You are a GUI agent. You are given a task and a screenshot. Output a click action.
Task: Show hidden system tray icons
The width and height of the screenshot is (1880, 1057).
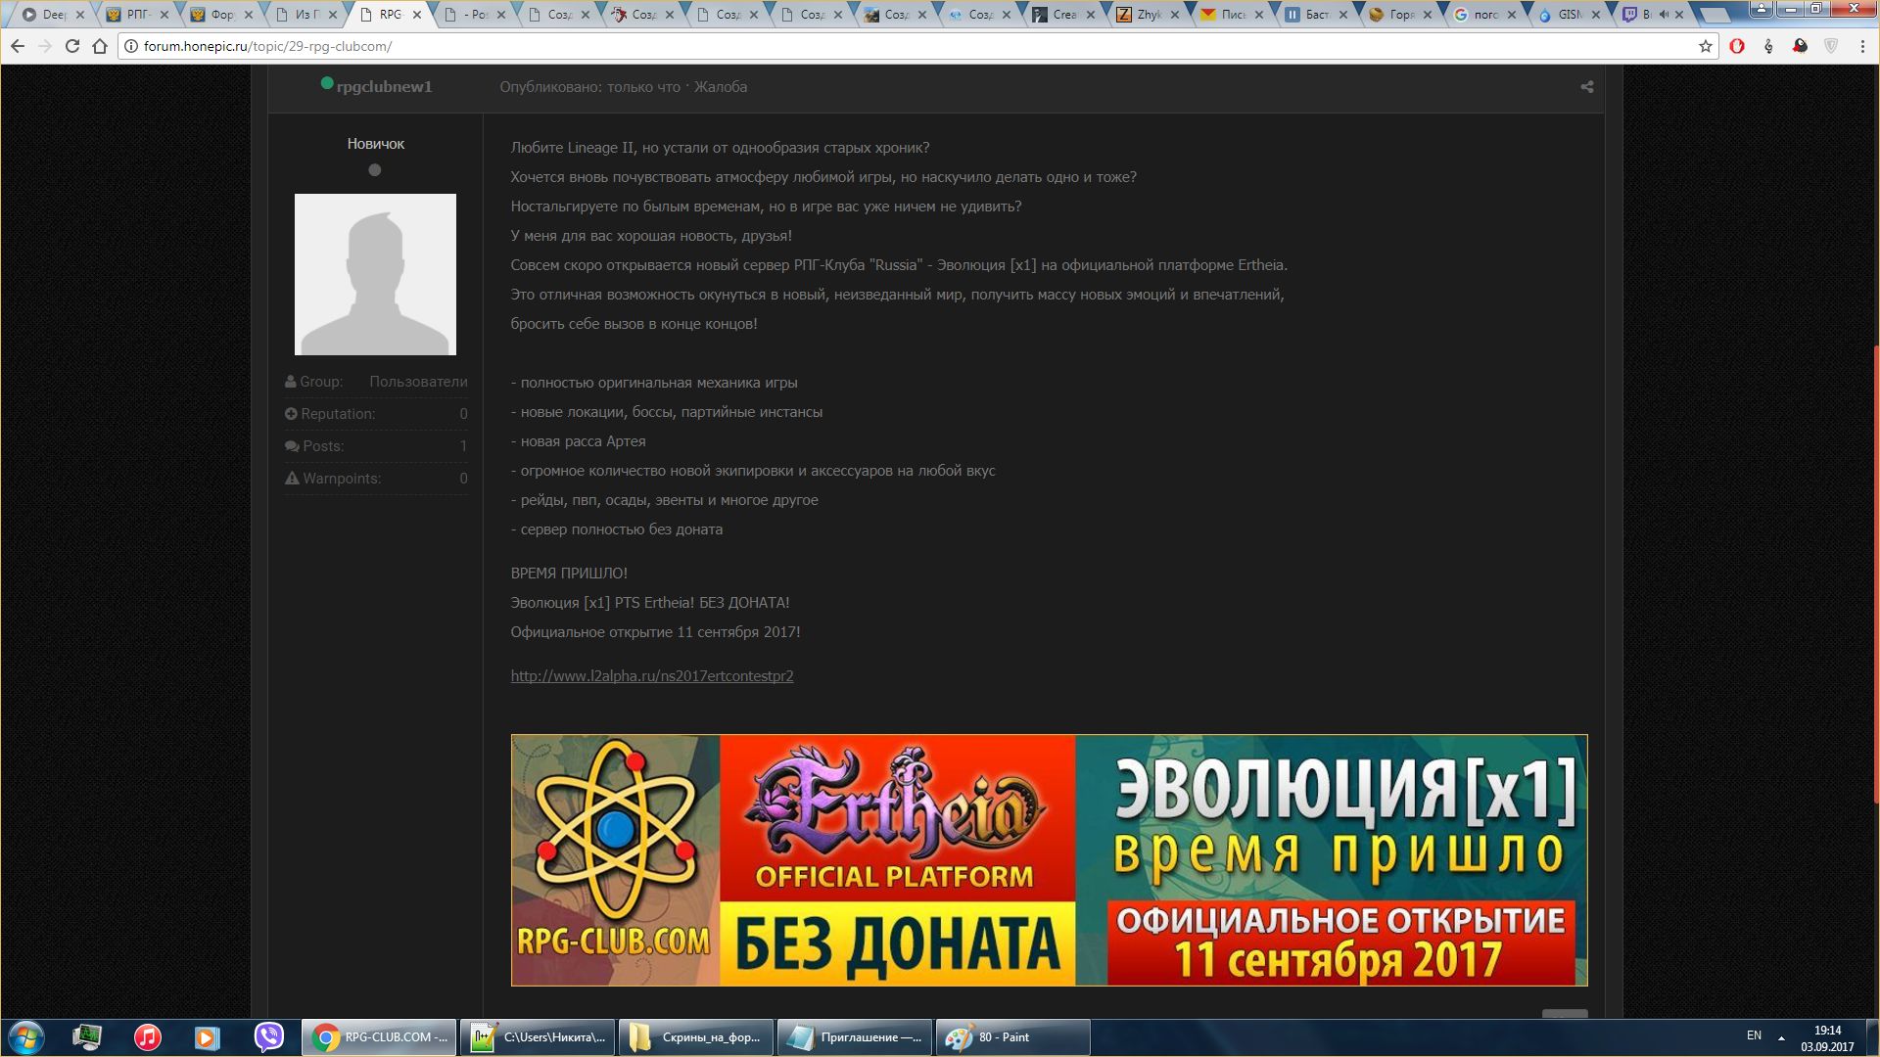(1781, 1037)
